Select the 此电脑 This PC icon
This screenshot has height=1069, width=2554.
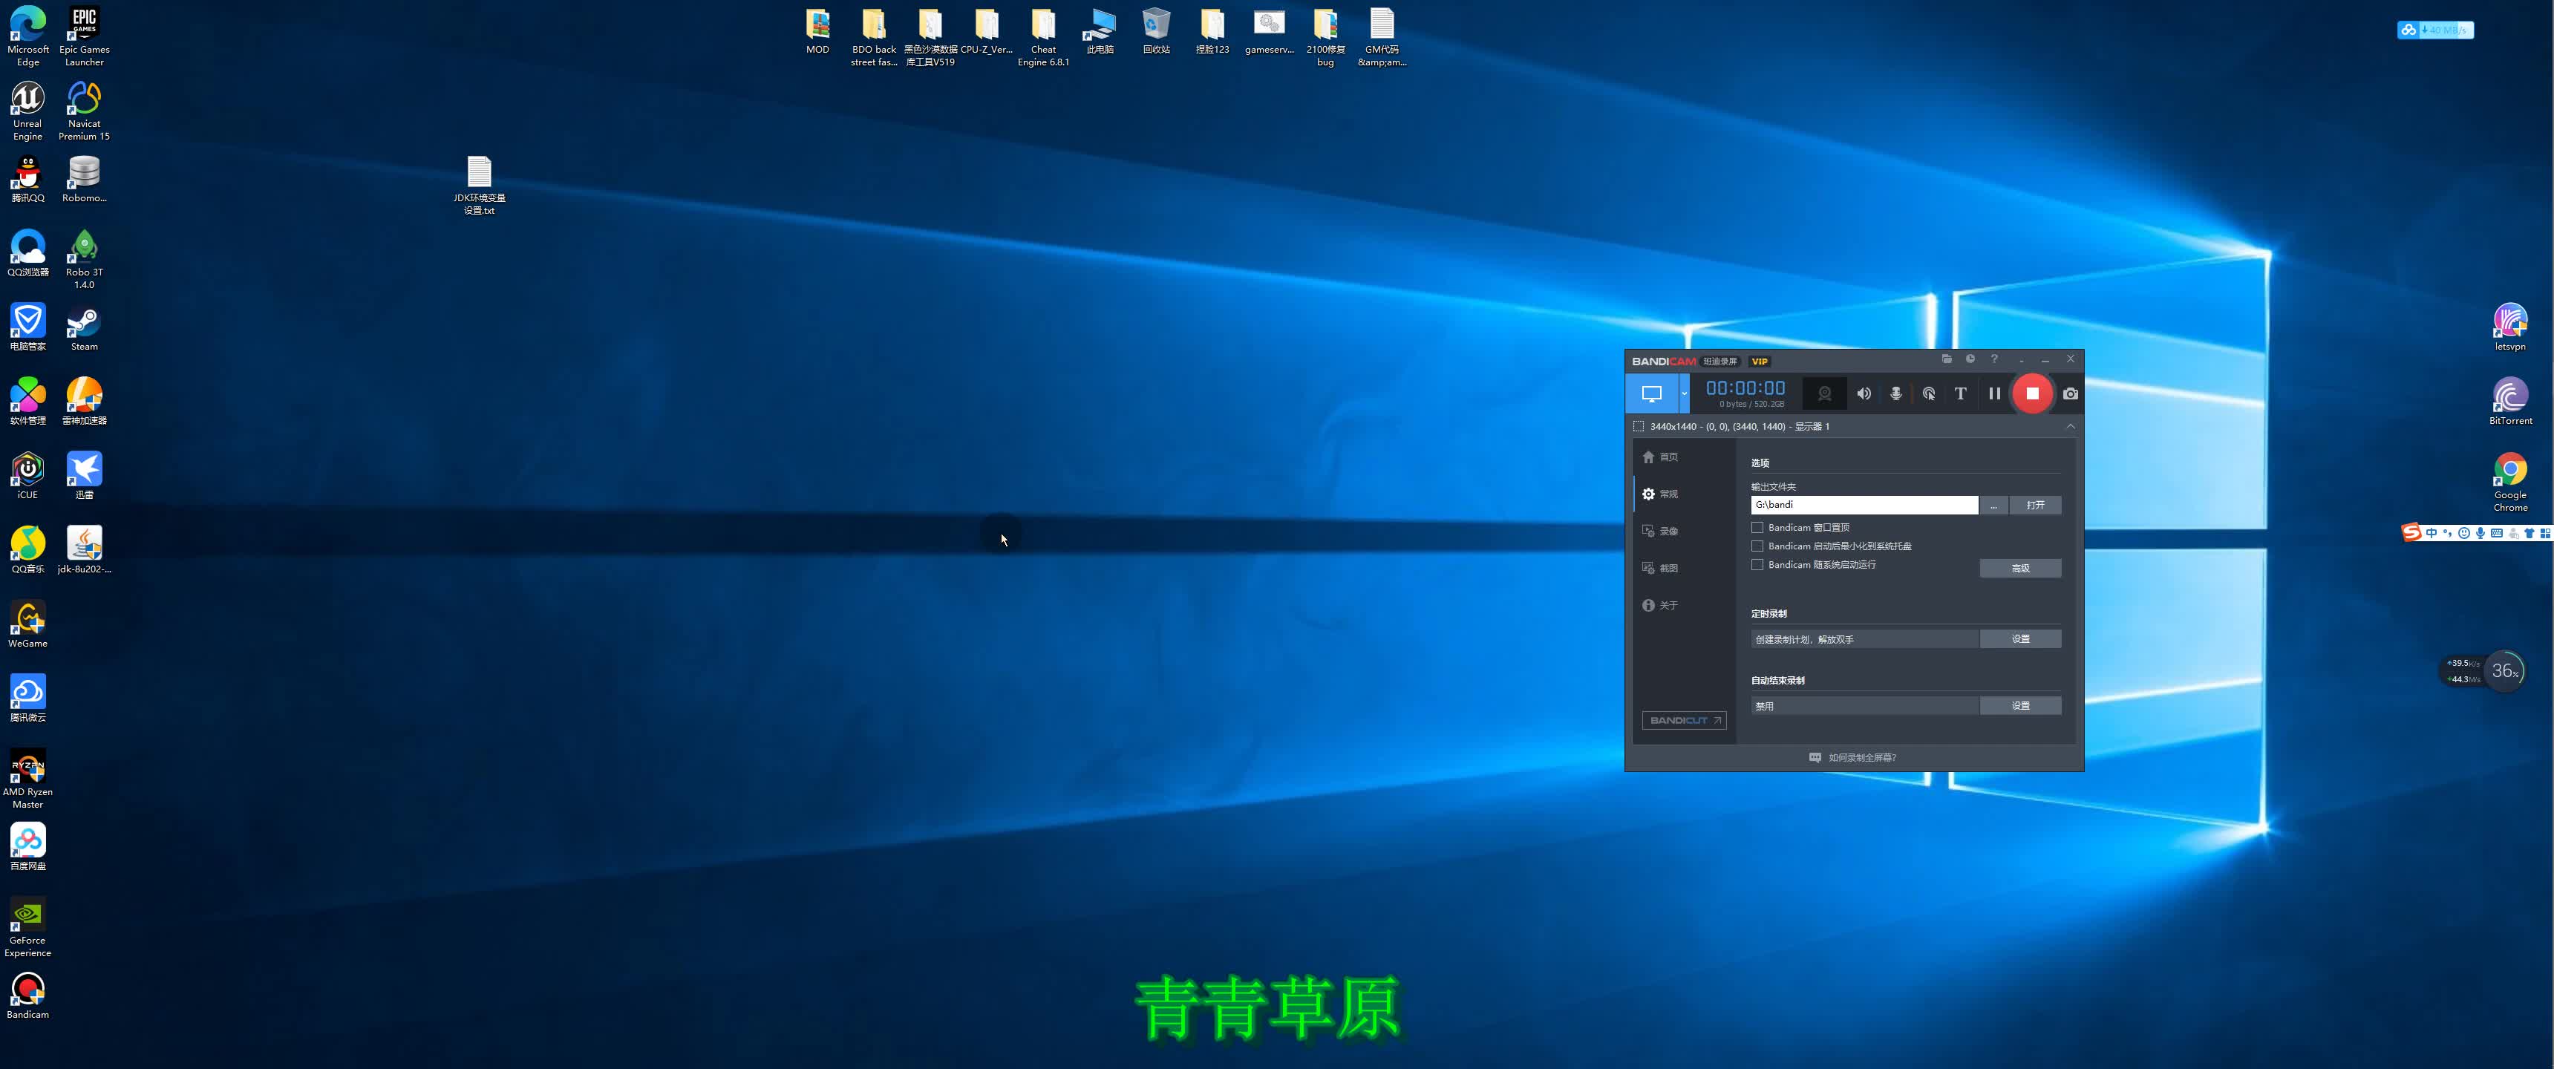coord(1100,30)
